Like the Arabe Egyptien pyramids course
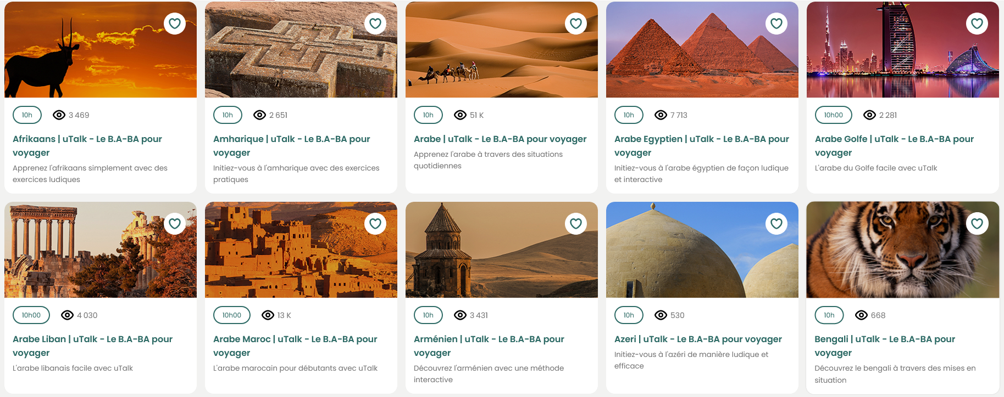The image size is (1004, 397). pos(776,24)
